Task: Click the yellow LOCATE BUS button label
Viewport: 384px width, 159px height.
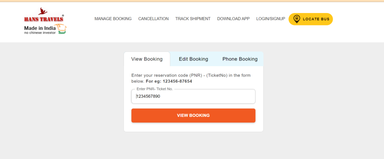Action: click(316, 19)
